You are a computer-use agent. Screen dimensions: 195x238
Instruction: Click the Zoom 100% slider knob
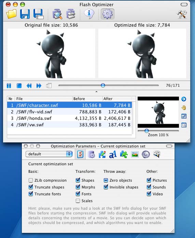click(147, 131)
